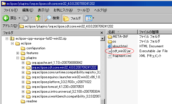
Task: Open the ツール(T) menu
Action: 83,10
